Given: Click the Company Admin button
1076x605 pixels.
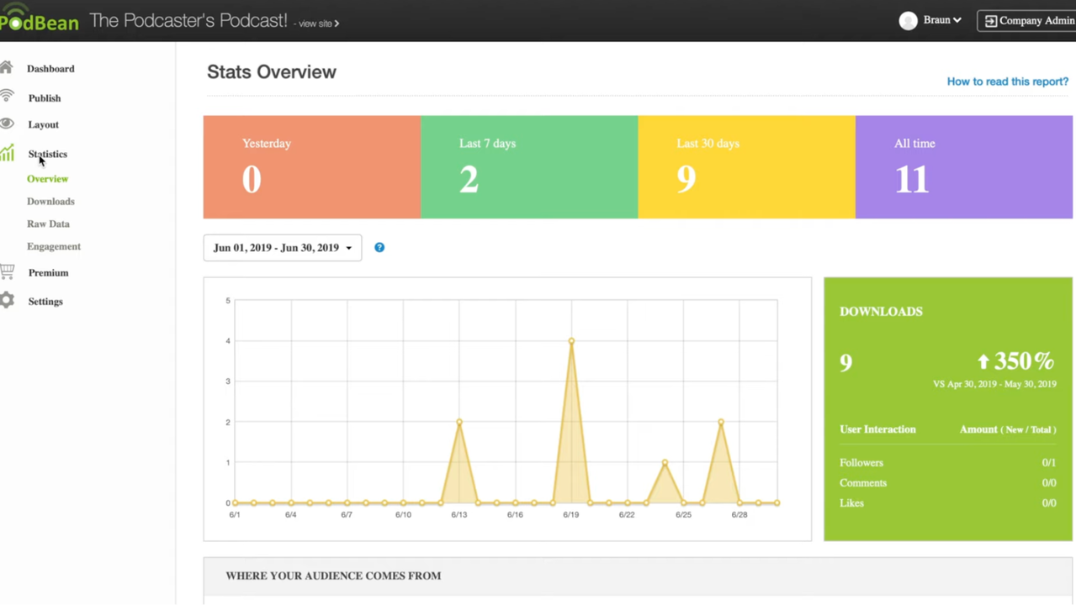Looking at the screenshot, I should (x=1028, y=21).
